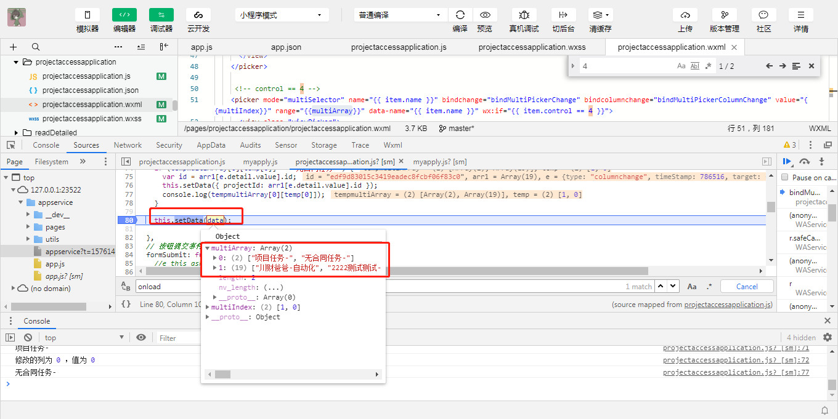Expand multiIndex property in Object popup

[208, 307]
